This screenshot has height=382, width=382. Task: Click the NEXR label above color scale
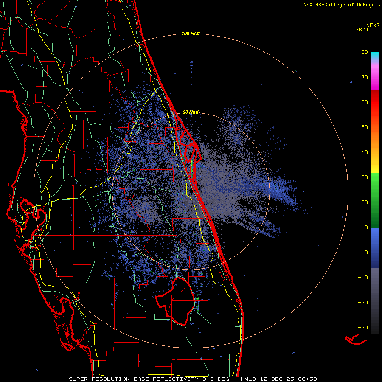373,25
